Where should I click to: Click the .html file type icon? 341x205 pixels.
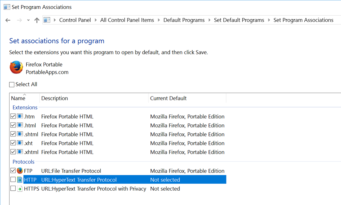click(20, 125)
